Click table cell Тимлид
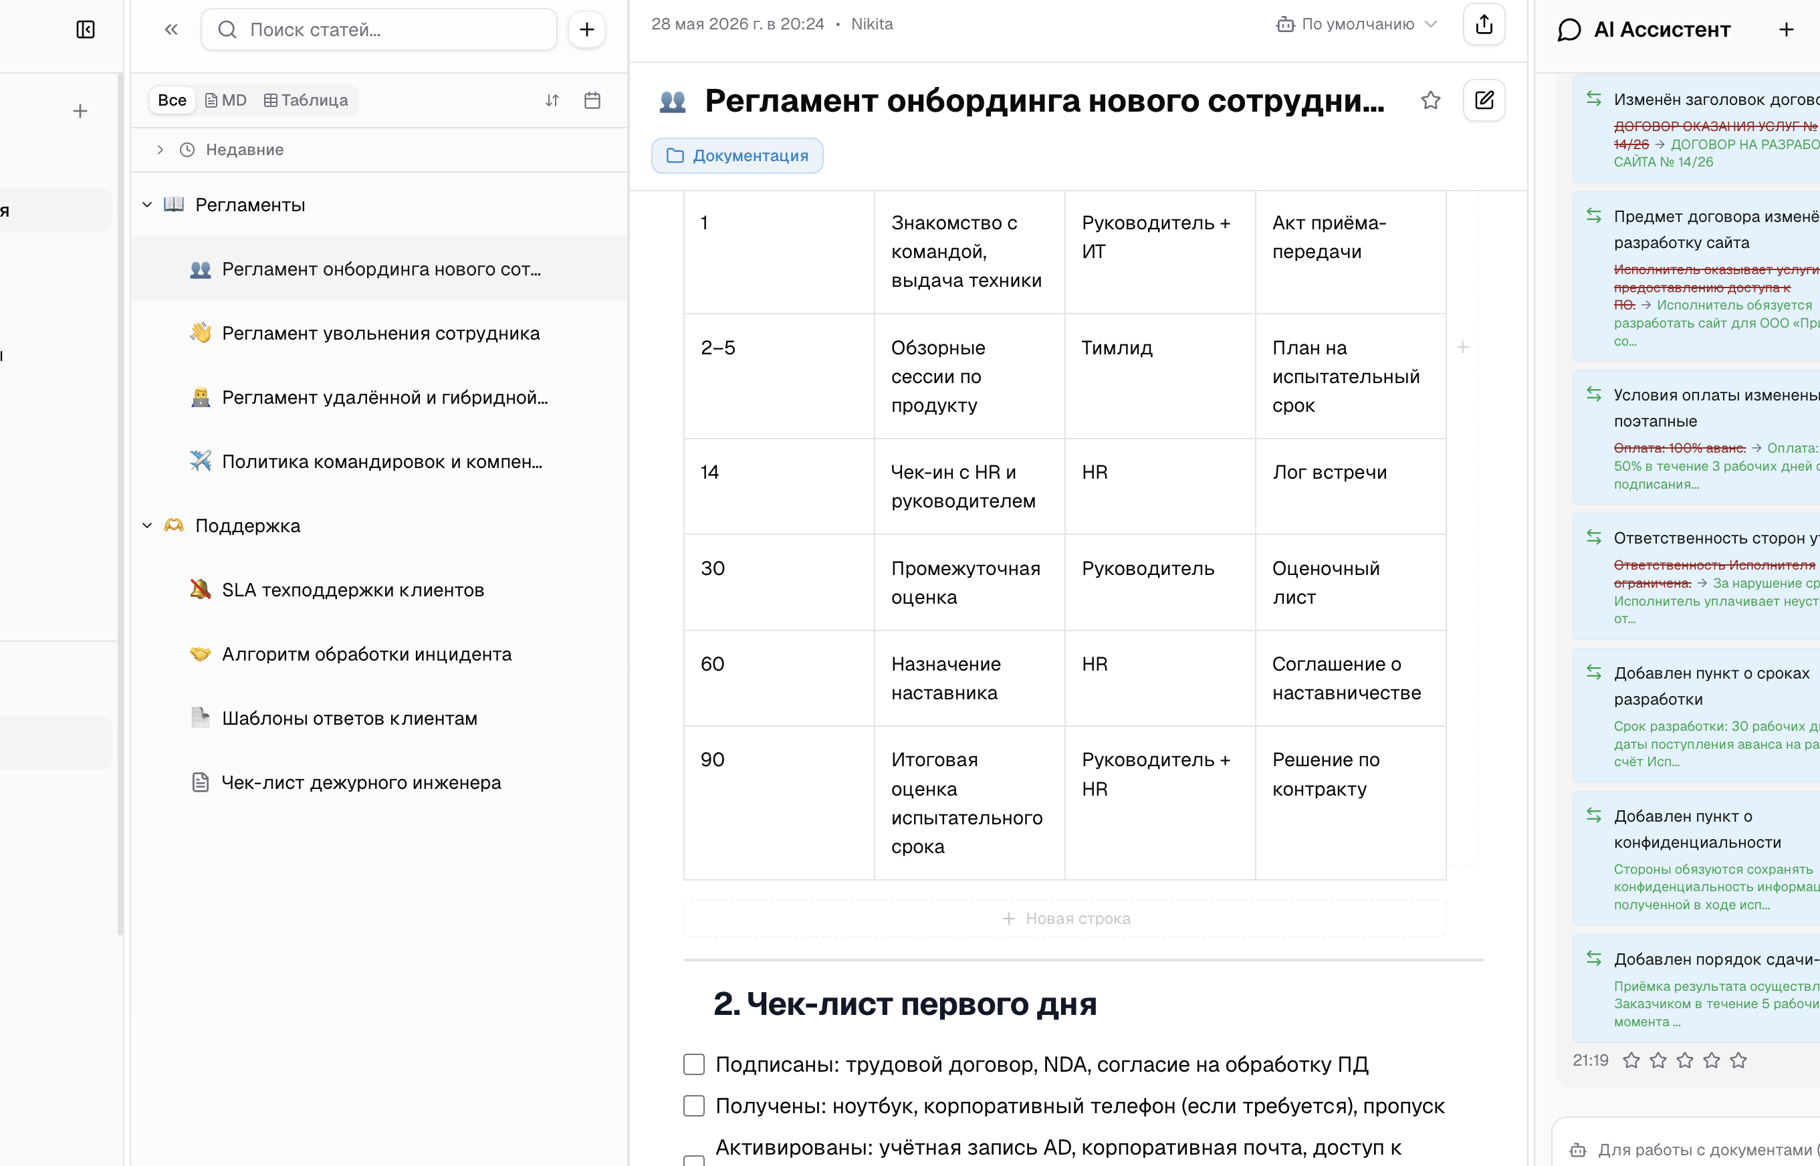The height and width of the screenshot is (1166, 1820). click(x=1160, y=376)
